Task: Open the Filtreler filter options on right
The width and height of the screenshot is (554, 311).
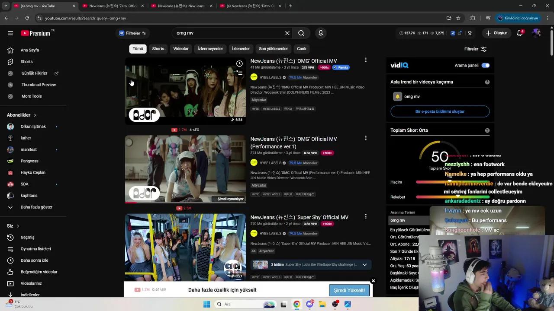Action: pyautogui.click(x=475, y=49)
